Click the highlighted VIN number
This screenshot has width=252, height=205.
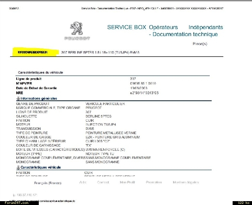point(33,52)
